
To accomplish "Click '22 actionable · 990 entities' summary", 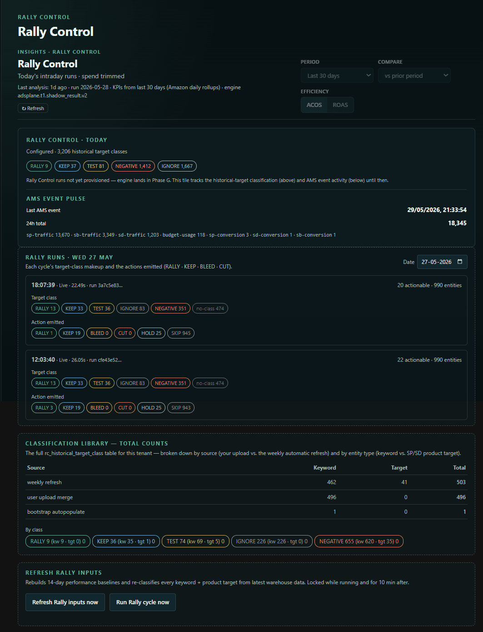I will pyautogui.click(x=429, y=360).
